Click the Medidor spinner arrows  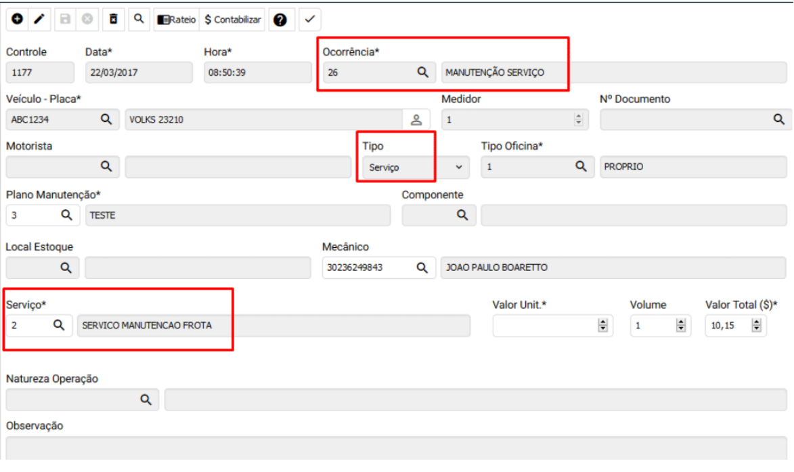pyautogui.click(x=577, y=120)
